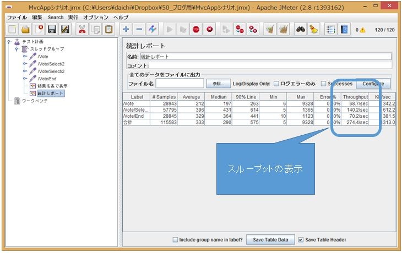Select テスト計画 in the tree
402x253 pixels.
coord(33,41)
